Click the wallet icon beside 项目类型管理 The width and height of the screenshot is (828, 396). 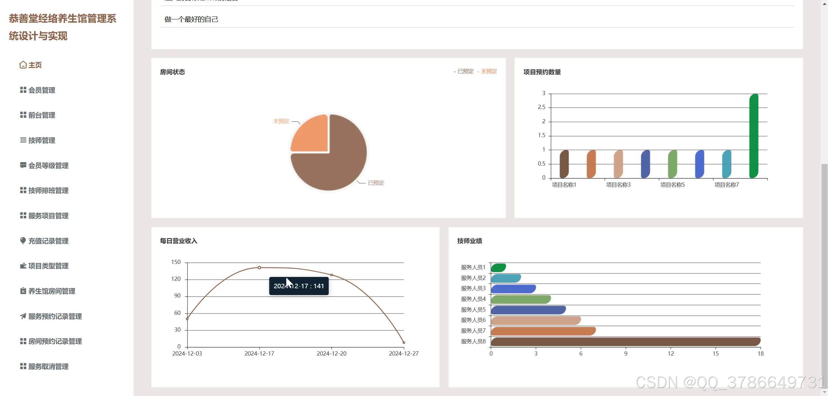[23, 266]
